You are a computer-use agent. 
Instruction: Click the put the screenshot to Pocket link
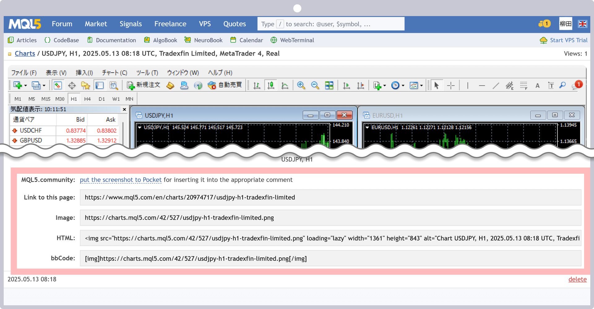[121, 180]
